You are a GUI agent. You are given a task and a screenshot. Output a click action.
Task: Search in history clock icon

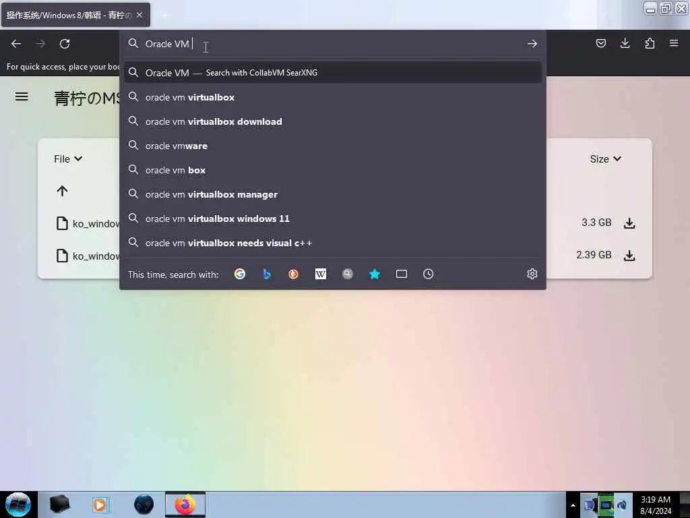[428, 274]
